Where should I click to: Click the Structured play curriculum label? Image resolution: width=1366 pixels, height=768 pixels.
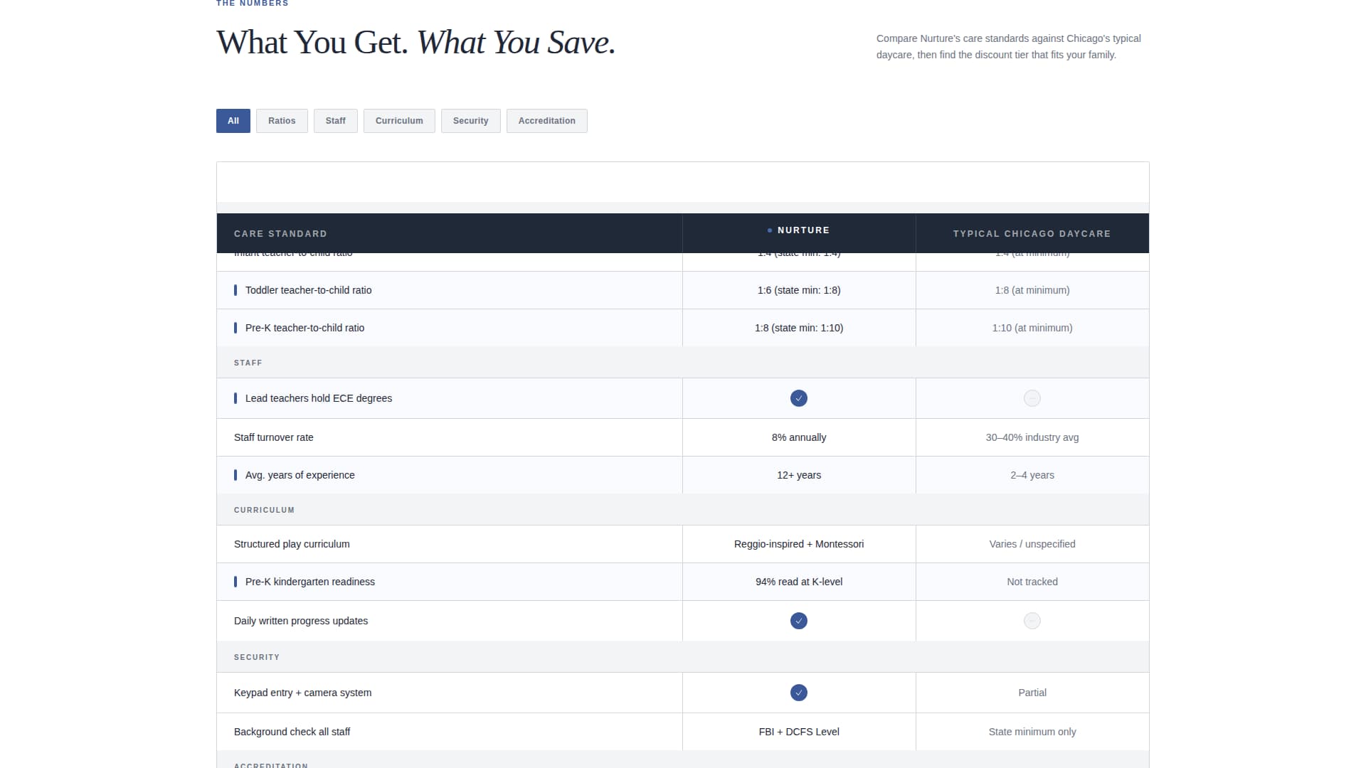pyautogui.click(x=292, y=544)
